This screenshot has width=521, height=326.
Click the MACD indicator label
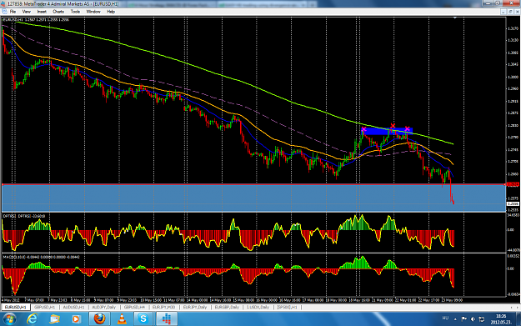click(42, 257)
